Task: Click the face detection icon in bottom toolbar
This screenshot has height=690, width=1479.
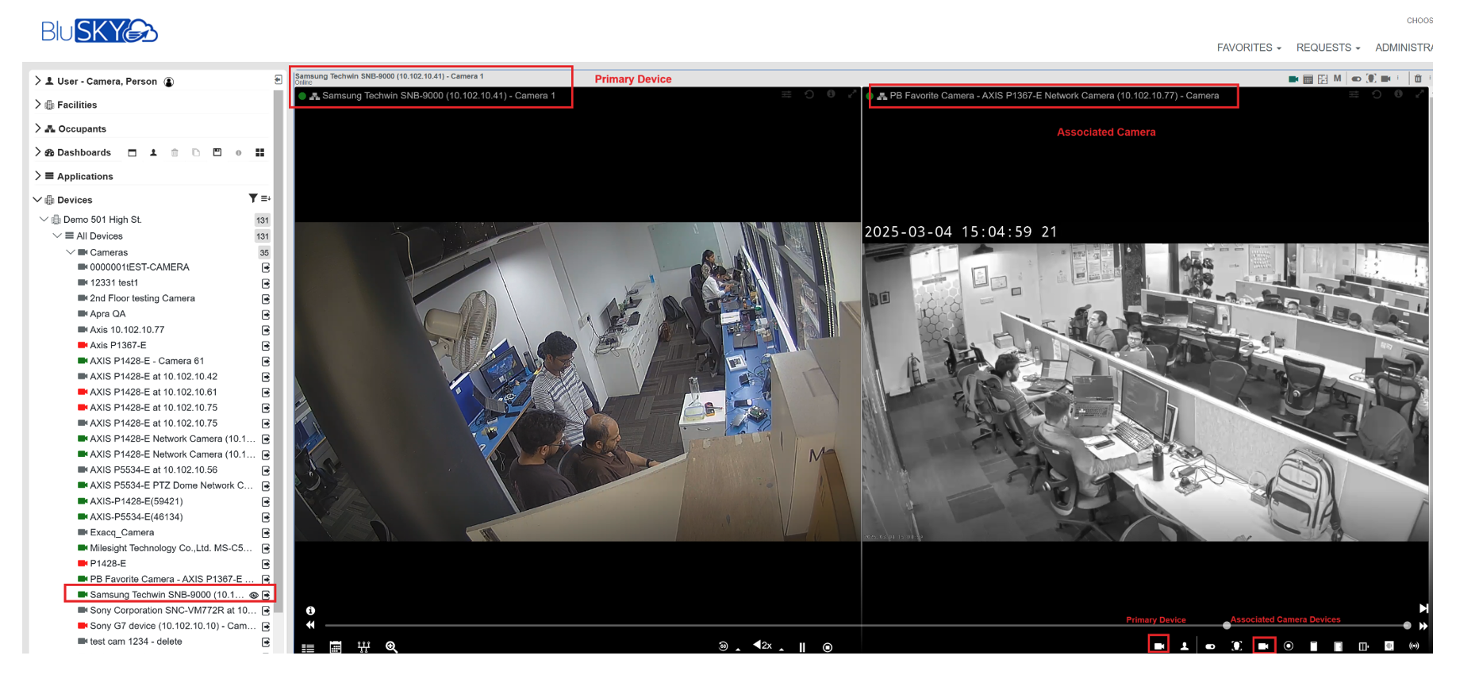Action: click(x=1236, y=646)
